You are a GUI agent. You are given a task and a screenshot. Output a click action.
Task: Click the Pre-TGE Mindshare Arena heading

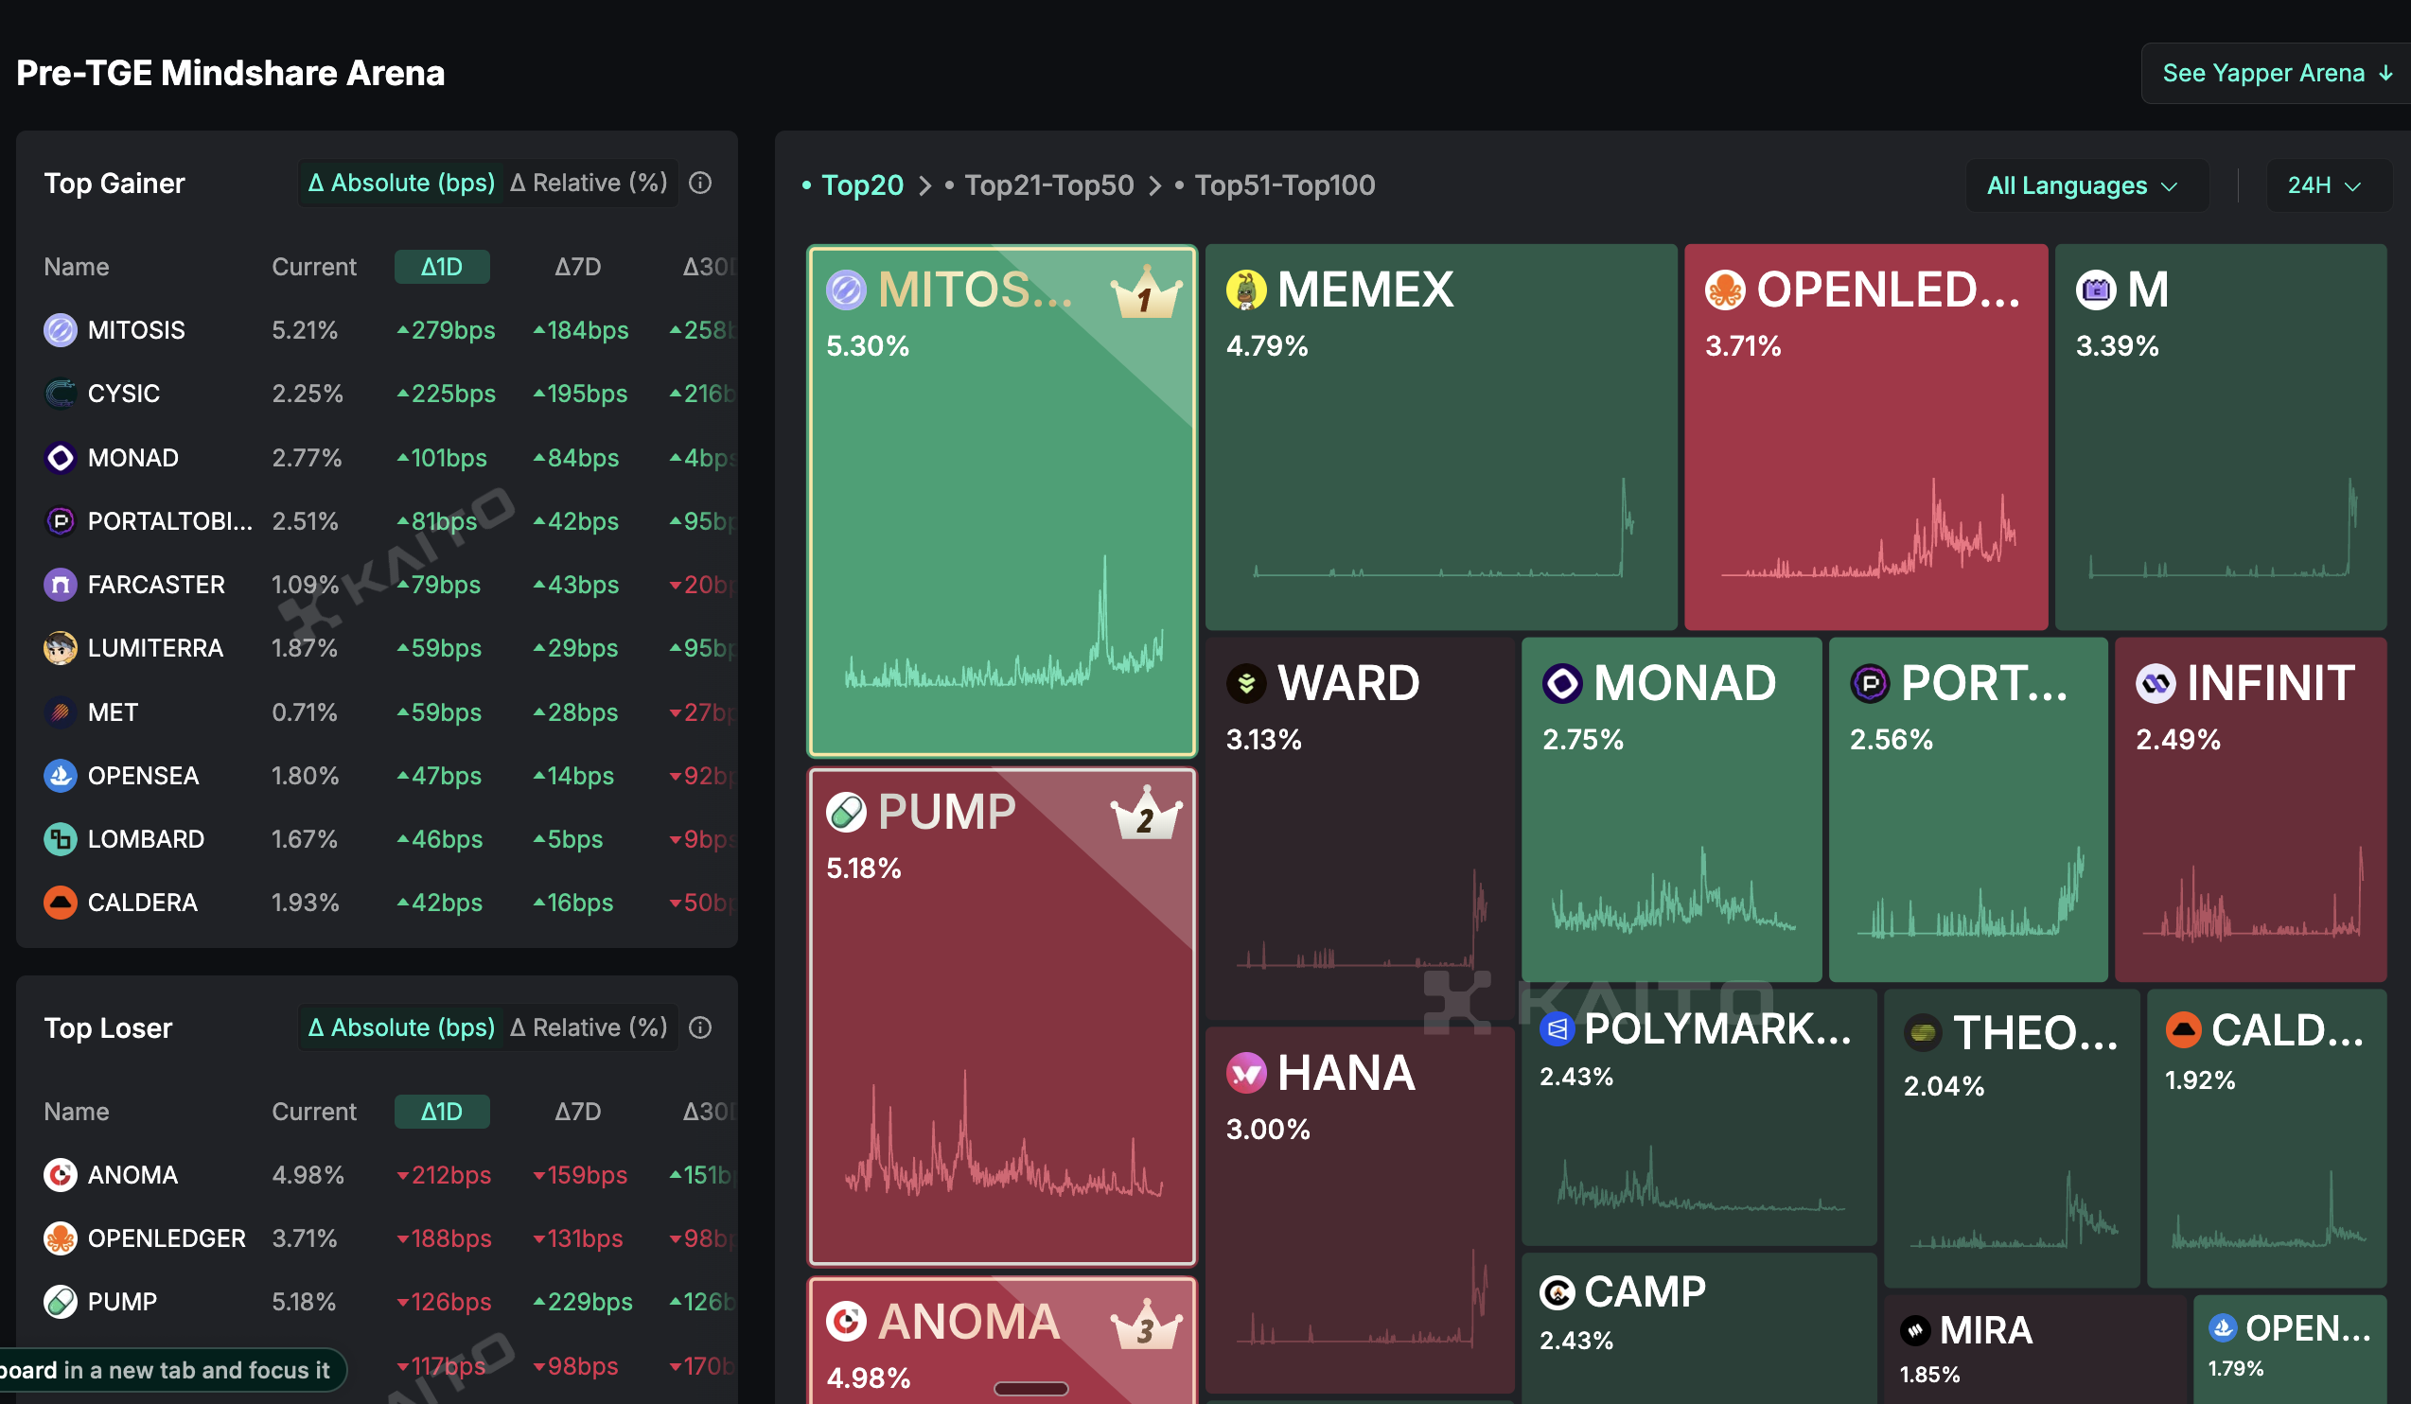pyautogui.click(x=231, y=73)
